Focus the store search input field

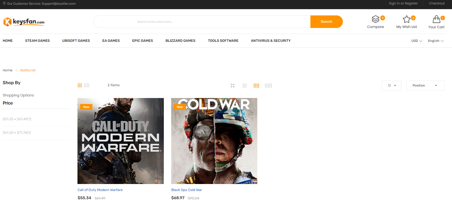pyautogui.click(x=202, y=22)
